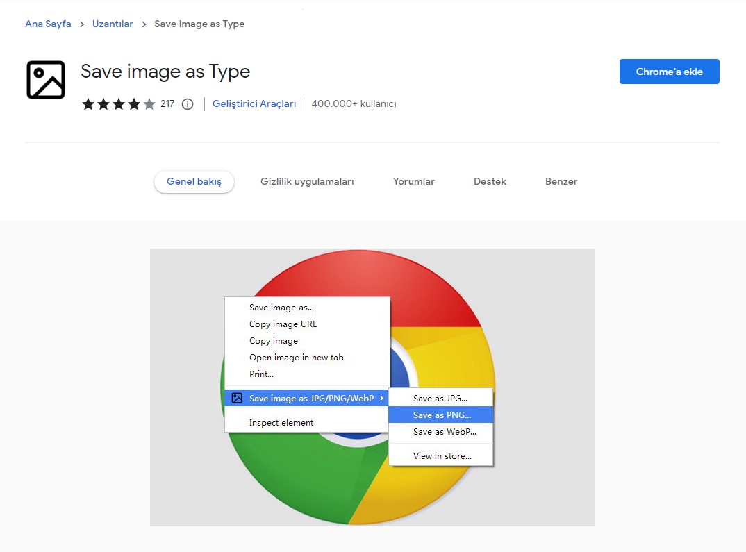Open the Yorumlar tab
Viewport: 746px width, 552px height.
point(414,182)
